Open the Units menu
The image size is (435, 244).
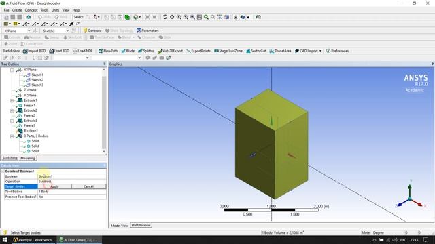(x=55, y=10)
